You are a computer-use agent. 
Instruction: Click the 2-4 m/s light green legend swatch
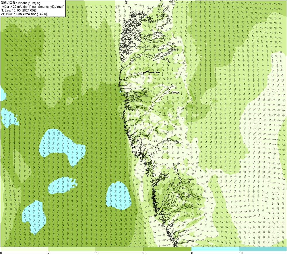(72, 249)
